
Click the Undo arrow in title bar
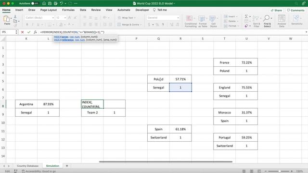click(x=61, y=3)
